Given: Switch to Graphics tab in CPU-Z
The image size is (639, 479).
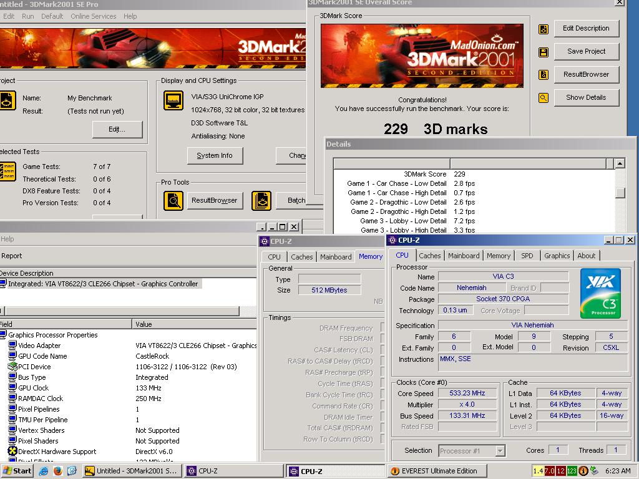Looking at the screenshot, I should pyautogui.click(x=557, y=256).
